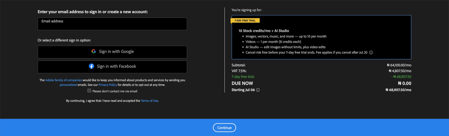The image size is (449, 136).
Task: Click the recurring price ₦ 68,907.50/mo
Action: click(398, 90)
